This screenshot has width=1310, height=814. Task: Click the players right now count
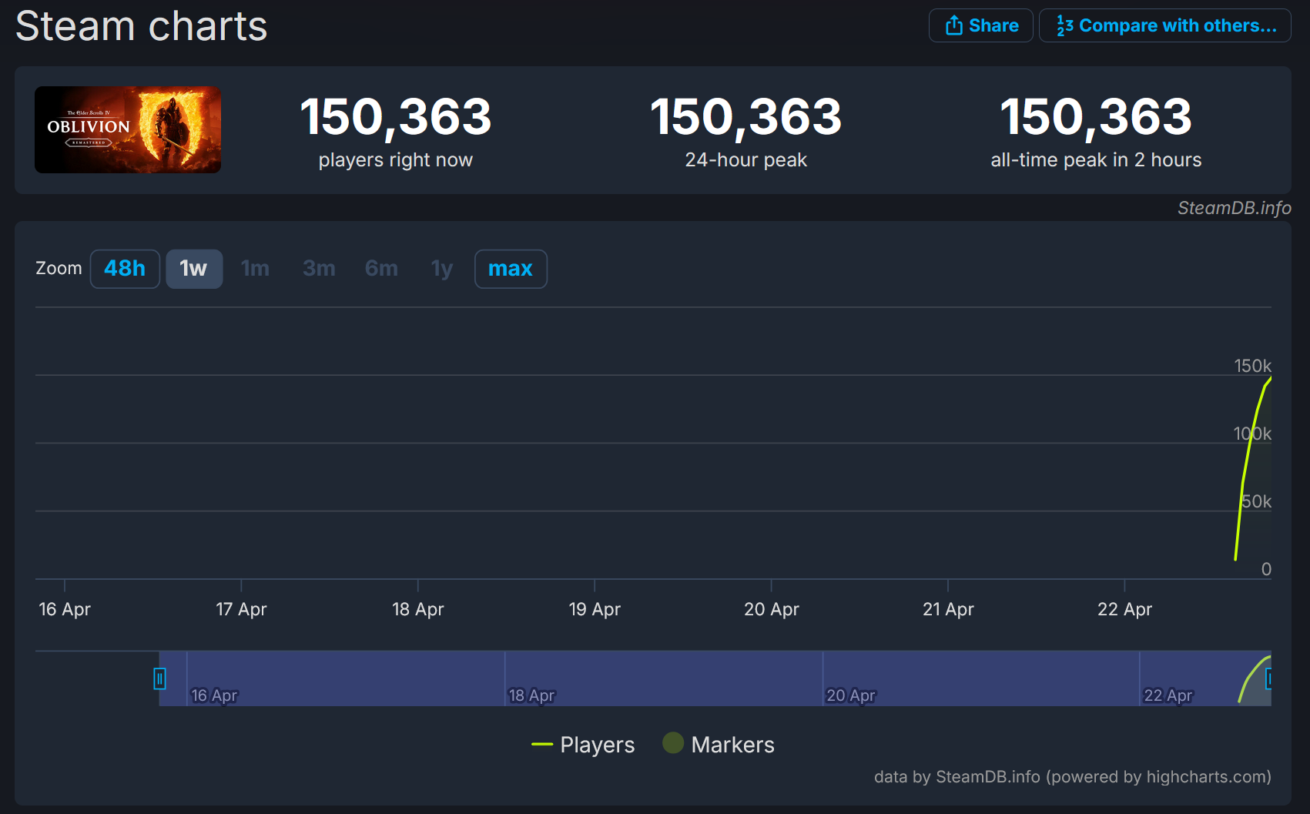pyautogui.click(x=395, y=117)
